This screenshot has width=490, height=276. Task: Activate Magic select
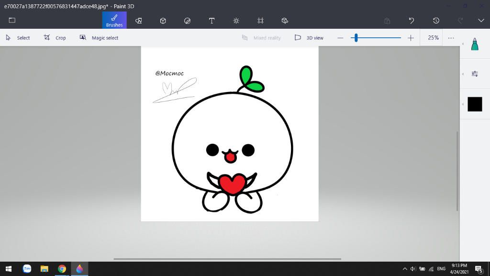pyautogui.click(x=99, y=38)
